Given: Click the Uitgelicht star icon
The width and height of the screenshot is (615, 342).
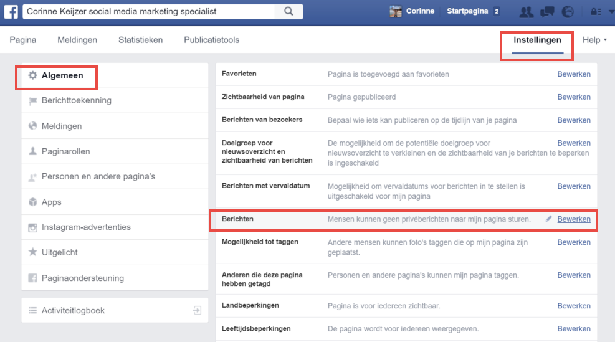Looking at the screenshot, I should (33, 252).
